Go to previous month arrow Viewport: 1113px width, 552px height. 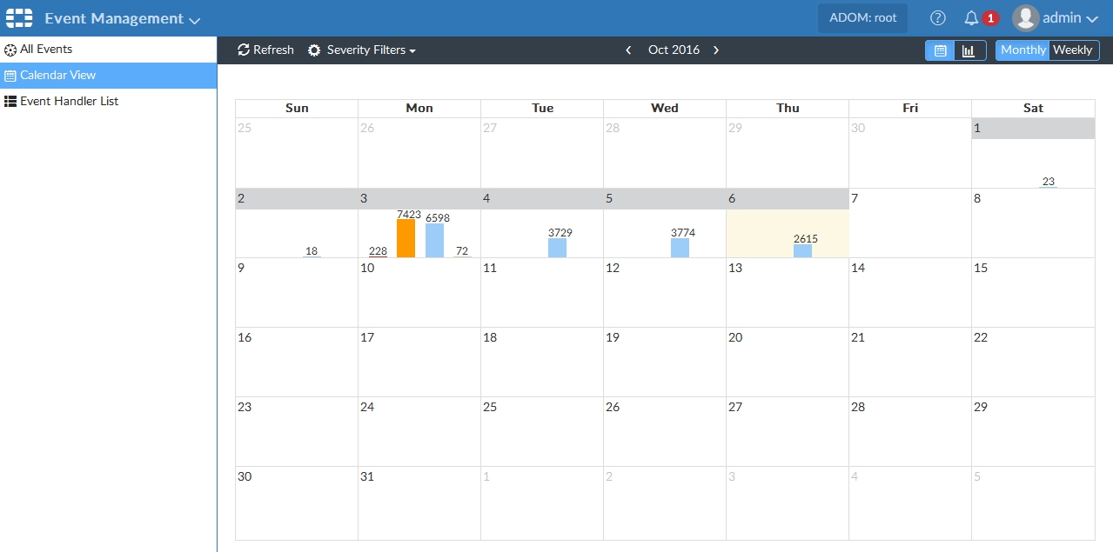(x=628, y=50)
